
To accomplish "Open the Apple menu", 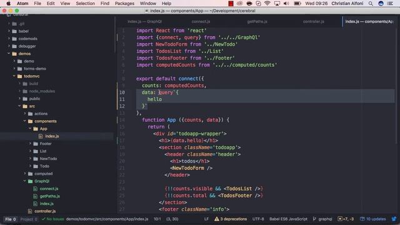I will tap(8, 3).
